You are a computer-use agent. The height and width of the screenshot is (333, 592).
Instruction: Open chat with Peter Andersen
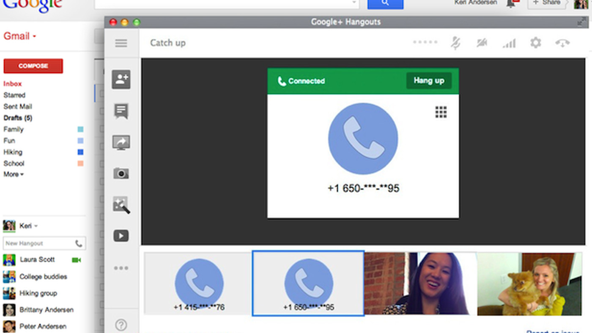42,326
